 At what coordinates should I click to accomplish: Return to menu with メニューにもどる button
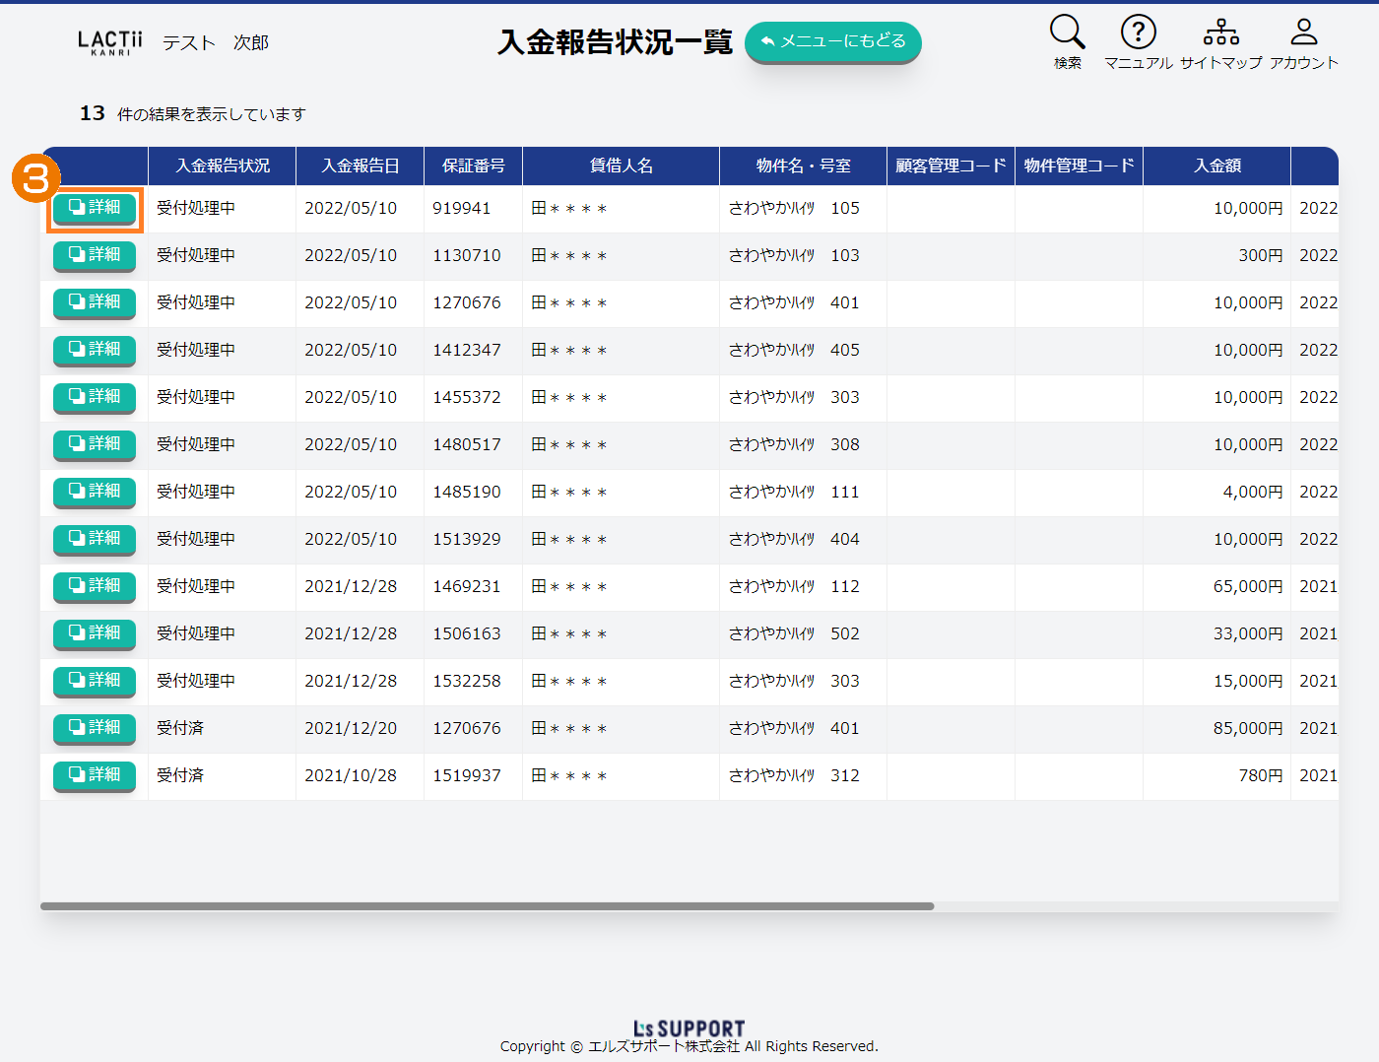[832, 41]
